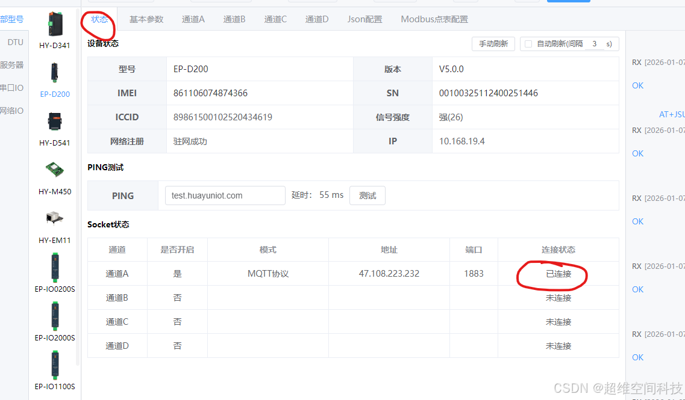This screenshot has height=400, width=685.
Task: Click the auto refresh interval field
Action: (594, 44)
